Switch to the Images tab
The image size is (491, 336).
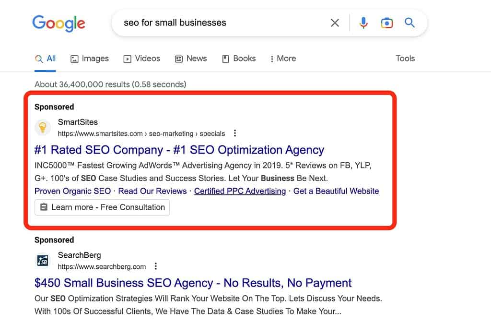(90, 59)
